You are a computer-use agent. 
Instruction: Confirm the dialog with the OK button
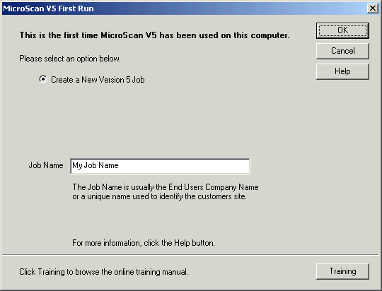[342, 30]
